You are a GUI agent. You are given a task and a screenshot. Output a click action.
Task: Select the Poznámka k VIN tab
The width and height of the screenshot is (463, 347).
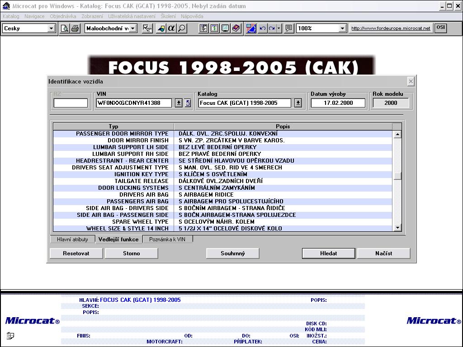[x=167, y=239]
